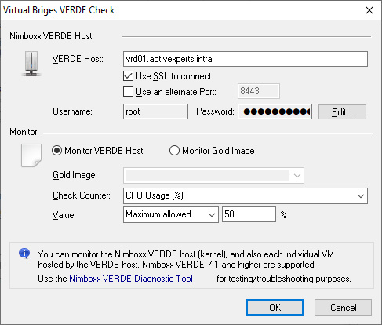Click the Cancel button

point(343,308)
